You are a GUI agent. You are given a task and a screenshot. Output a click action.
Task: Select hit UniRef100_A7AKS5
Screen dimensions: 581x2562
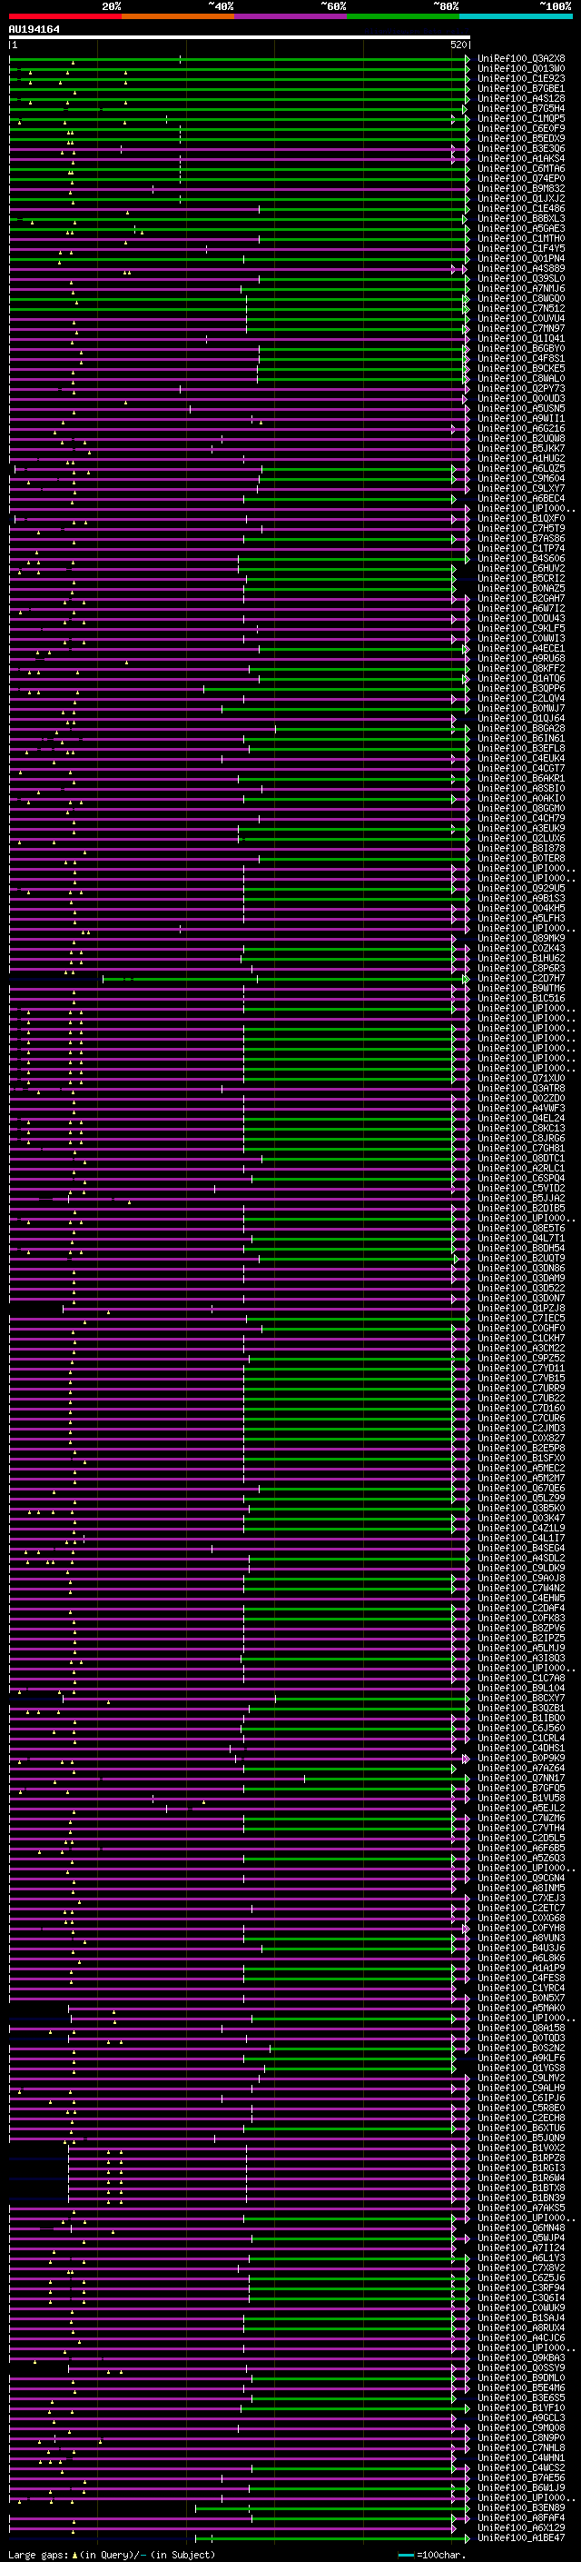pyautogui.click(x=520, y=2208)
